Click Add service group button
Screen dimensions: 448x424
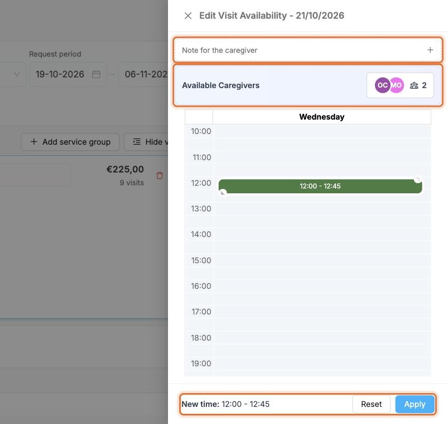coord(70,142)
